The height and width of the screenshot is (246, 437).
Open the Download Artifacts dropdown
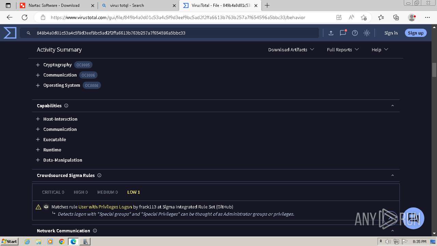tap(291, 50)
